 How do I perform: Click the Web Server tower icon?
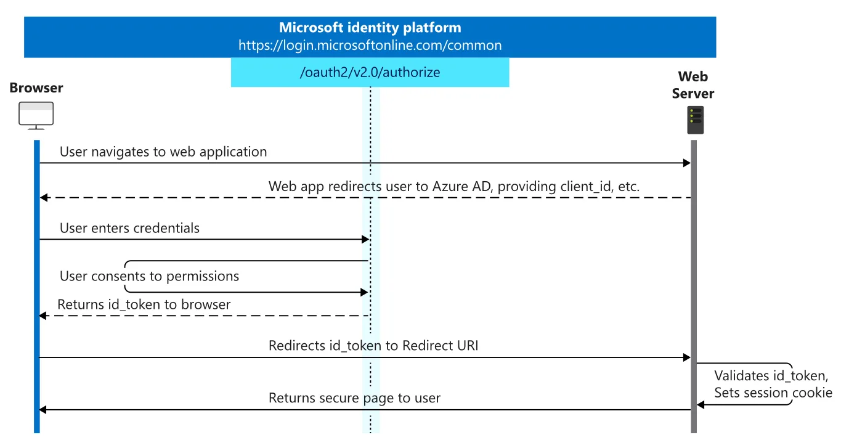(696, 120)
